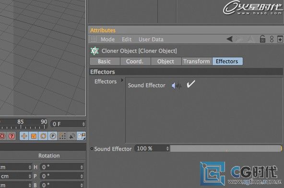Viewport: 284px width, 188px height.
Task: Click the Attributes grip handle icon
Action: pyautogui.click(x=94, y=39)
